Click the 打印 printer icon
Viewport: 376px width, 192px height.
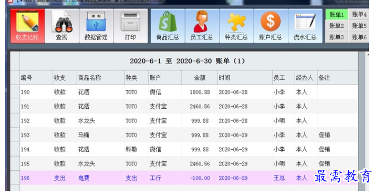tap(131, 26)
